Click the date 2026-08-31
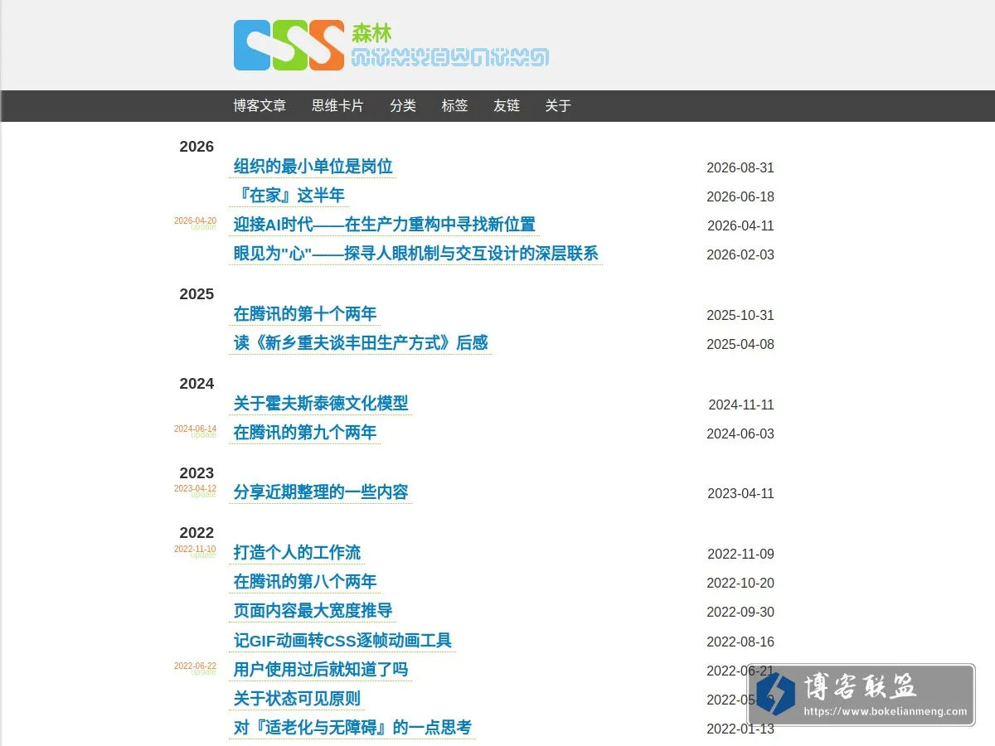This screenshot has height=746, width=995. pos(740,167)
